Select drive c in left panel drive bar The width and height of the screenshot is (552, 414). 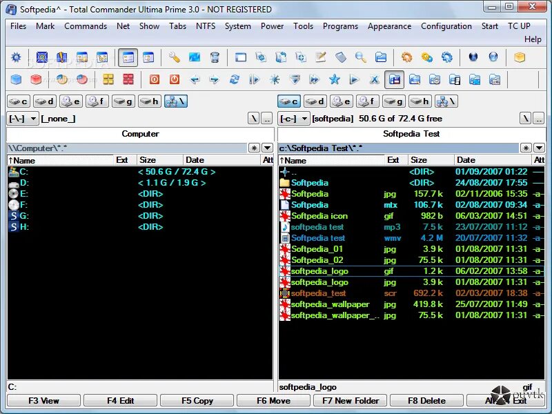19,101
